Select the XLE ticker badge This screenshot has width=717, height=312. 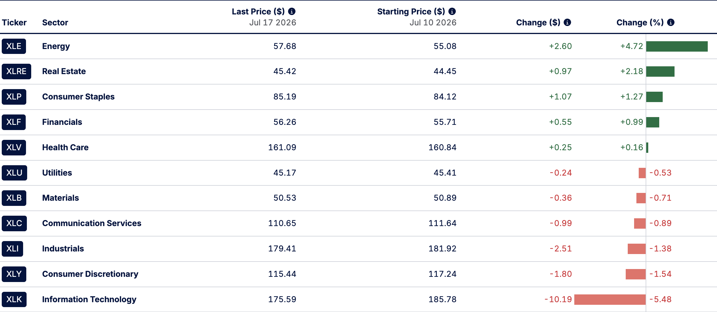(14, 46)
